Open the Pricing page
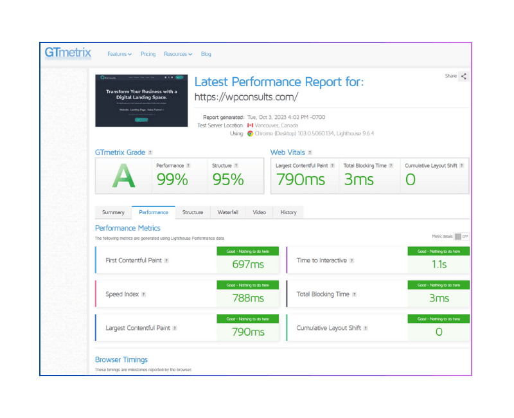The width and height of the screenshot is (514, 418). [x=148, y=54]
